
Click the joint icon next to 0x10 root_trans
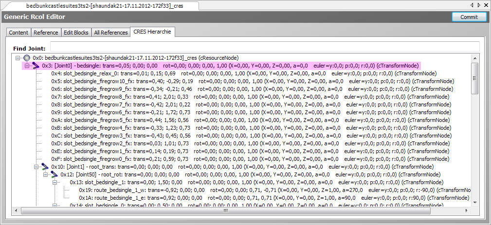click(46, 167)
